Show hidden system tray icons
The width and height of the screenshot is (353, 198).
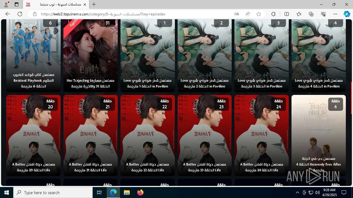coord(297,193)
